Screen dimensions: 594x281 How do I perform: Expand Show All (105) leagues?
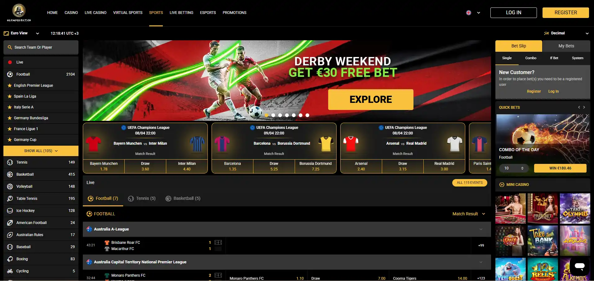coord(41,151)
